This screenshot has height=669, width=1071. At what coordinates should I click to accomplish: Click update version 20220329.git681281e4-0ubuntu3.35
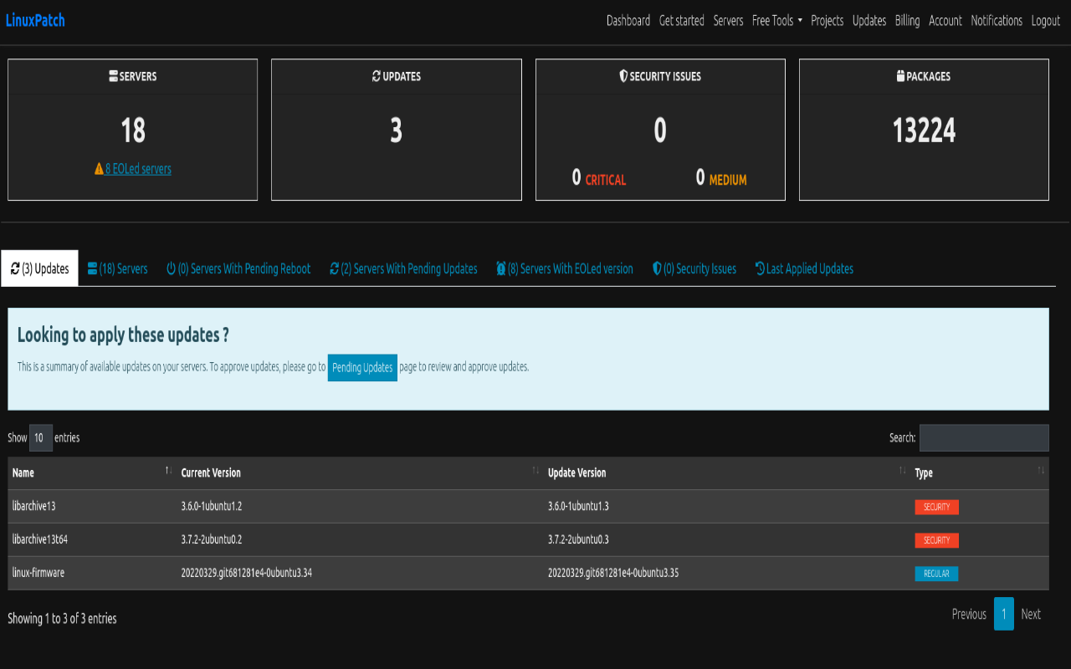pyautogui.click(x=613, y=573)
